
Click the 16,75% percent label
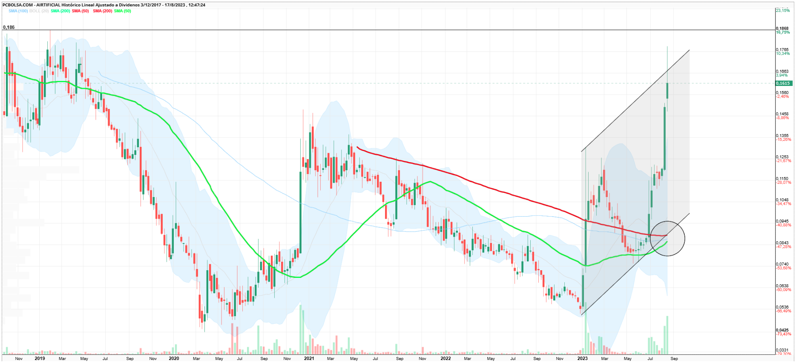(783, 32)
